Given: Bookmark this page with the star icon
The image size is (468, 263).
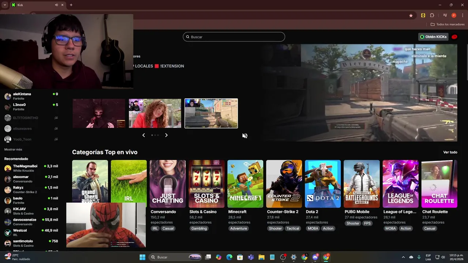Looking at the screenshot, I should [411, 15].
